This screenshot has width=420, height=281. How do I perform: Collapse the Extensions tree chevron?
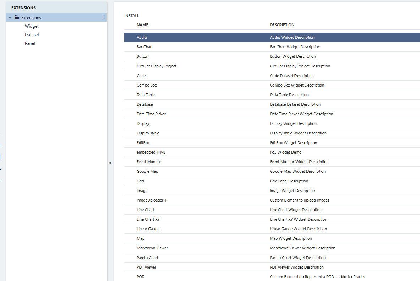10,17
